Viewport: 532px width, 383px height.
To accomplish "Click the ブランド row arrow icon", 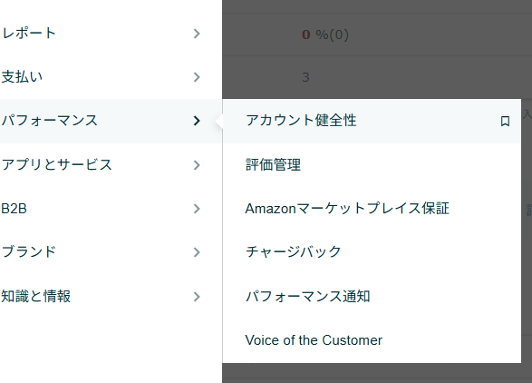I will click(197, 252).
